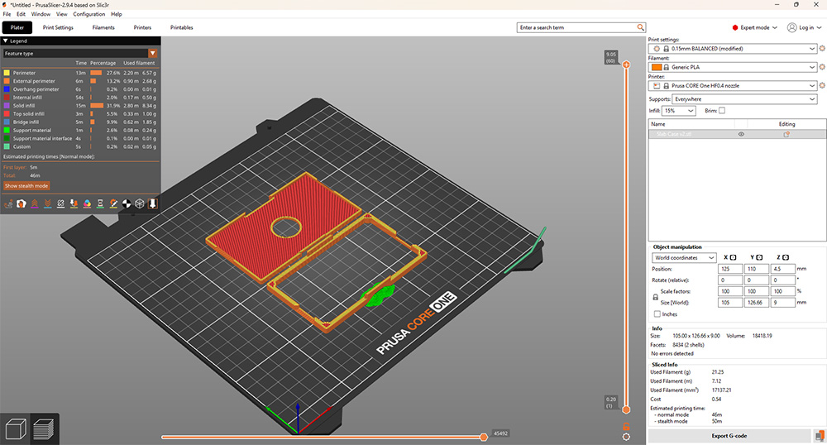Switch to 3D editor view cube icon
The image size is (827, 445).
pyautogui.click(x=15, y=428)
